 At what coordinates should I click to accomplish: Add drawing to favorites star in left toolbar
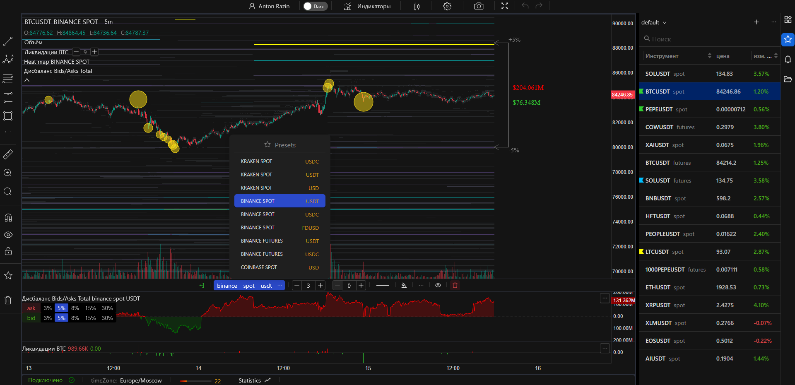pyautogui.click(x=8, y=275)
